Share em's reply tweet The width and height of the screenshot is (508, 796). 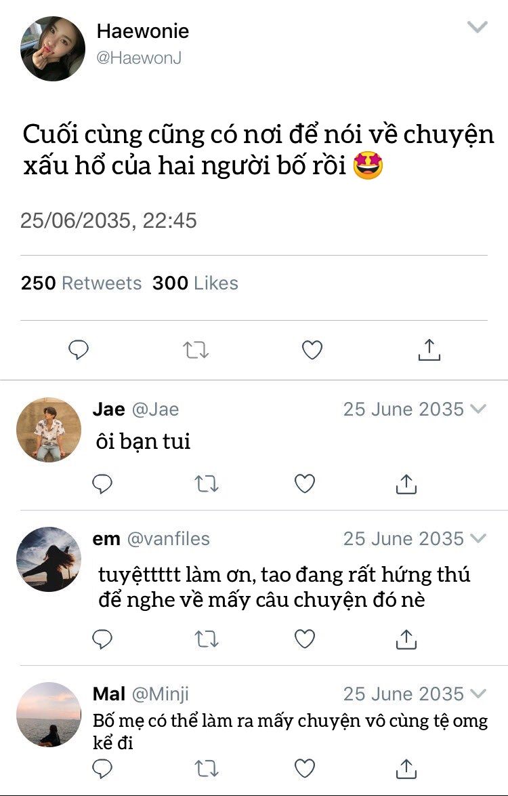coord(406,638)
